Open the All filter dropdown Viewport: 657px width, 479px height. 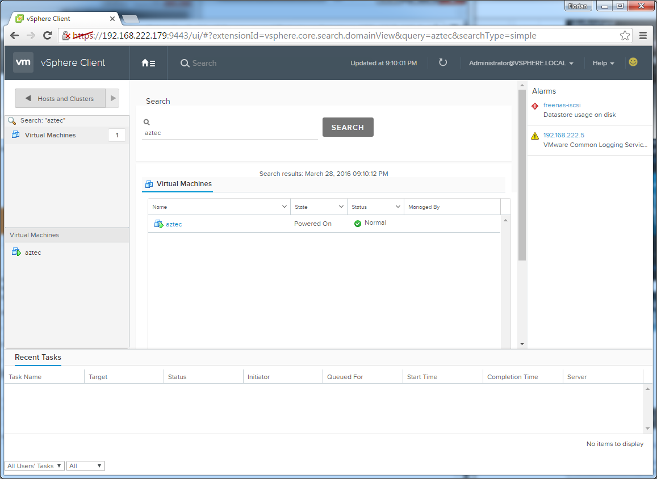86,465
